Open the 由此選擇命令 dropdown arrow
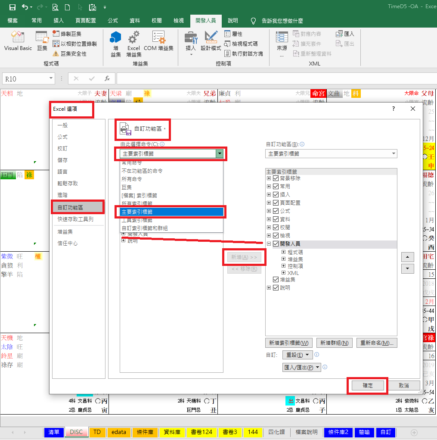 (x=220, y=153)
